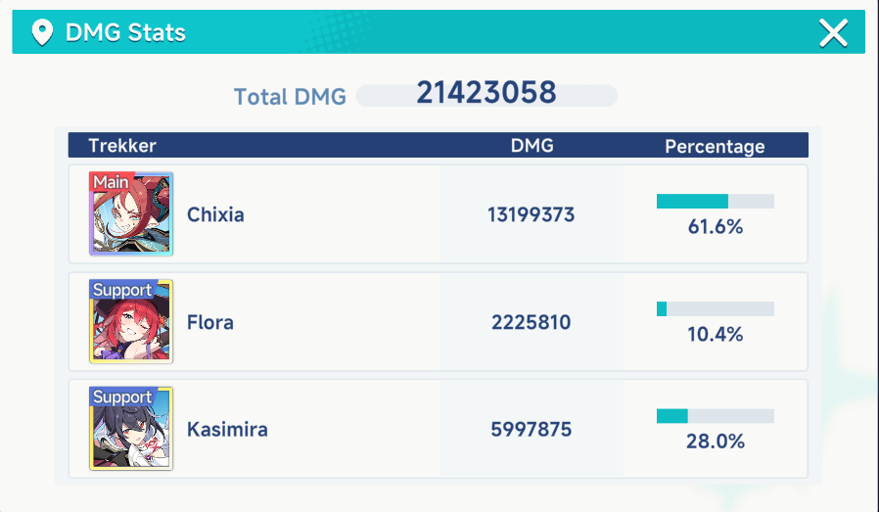
Task: Click the DMG Stats title text
Action: (125, 33)
